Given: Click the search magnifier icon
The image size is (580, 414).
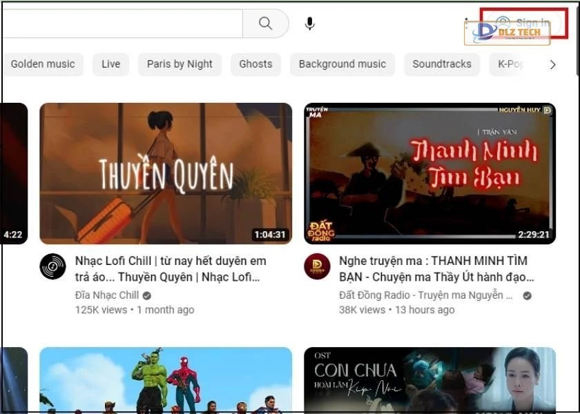Looking at the screenshot, I should [x=265, y=23].
